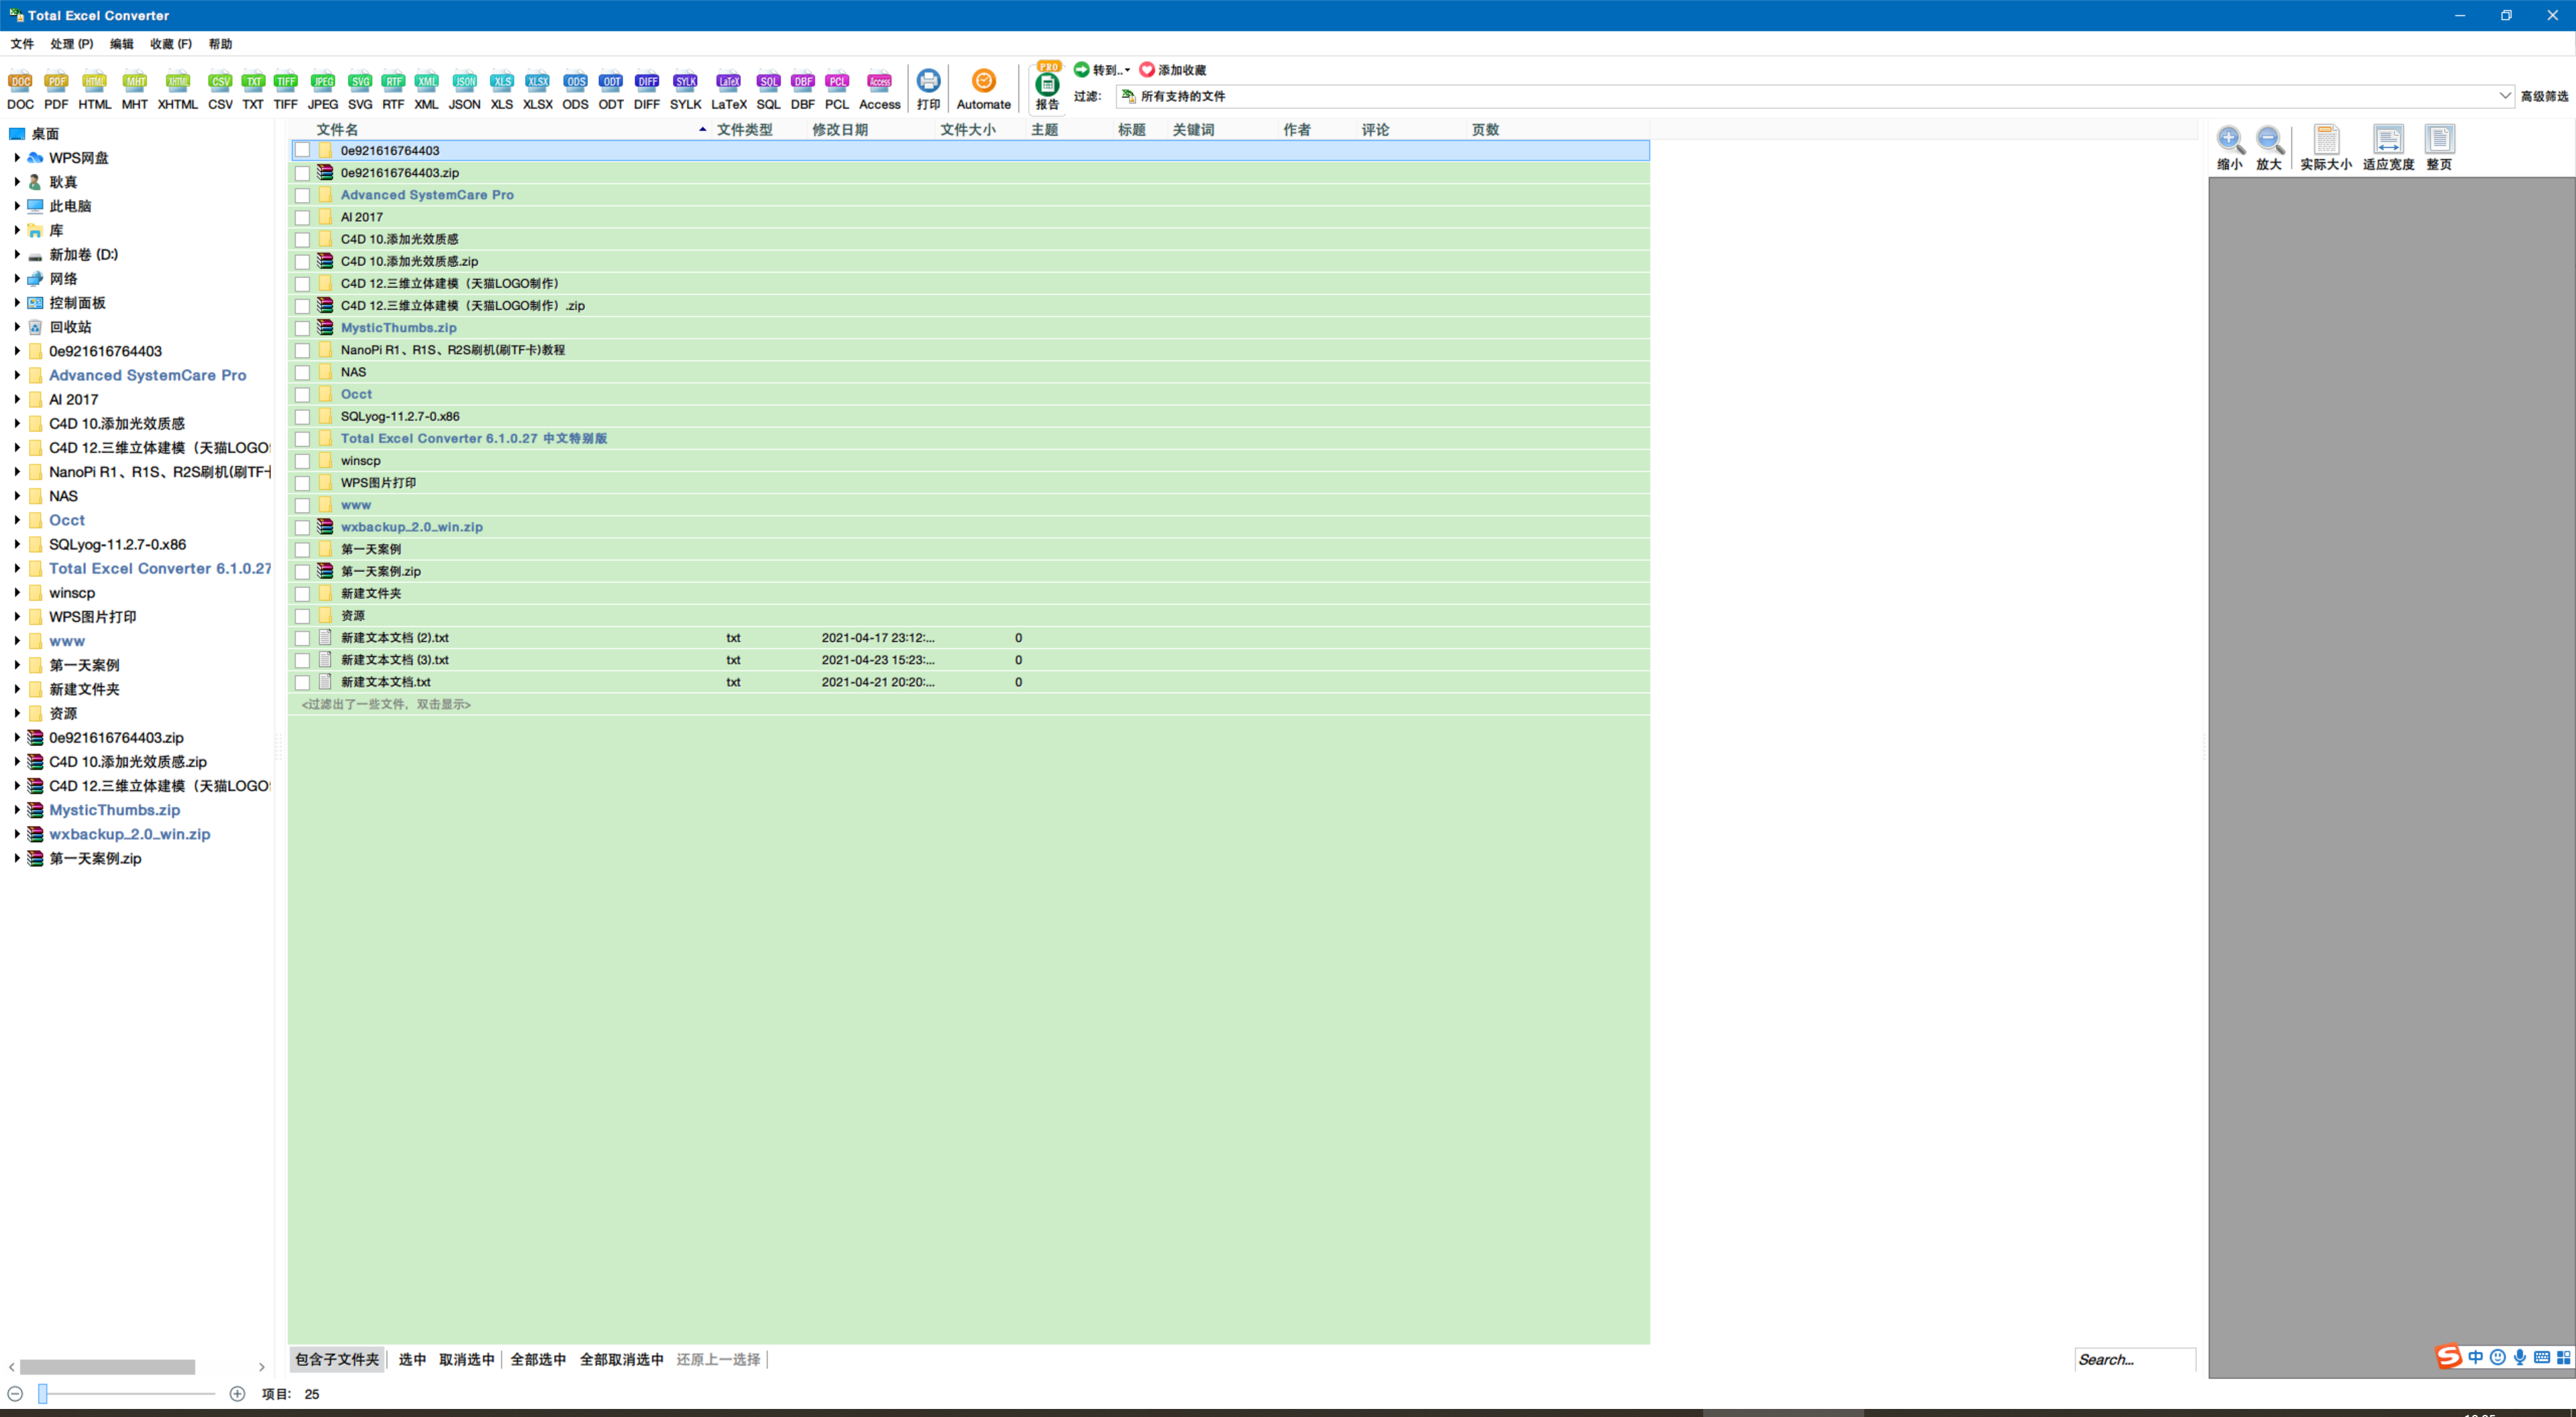Expand the Occt folder in tree
The height and width of the screenshot is (1417, 2576).
(x=17, y=520)
